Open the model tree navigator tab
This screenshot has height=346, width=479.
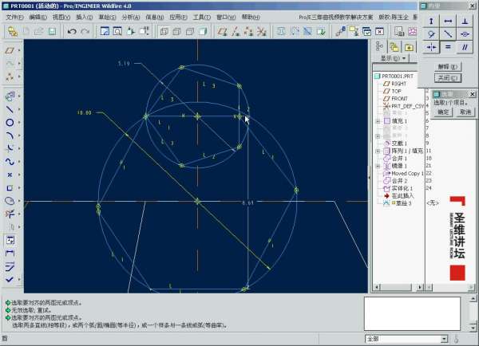(x=380, y=47)
